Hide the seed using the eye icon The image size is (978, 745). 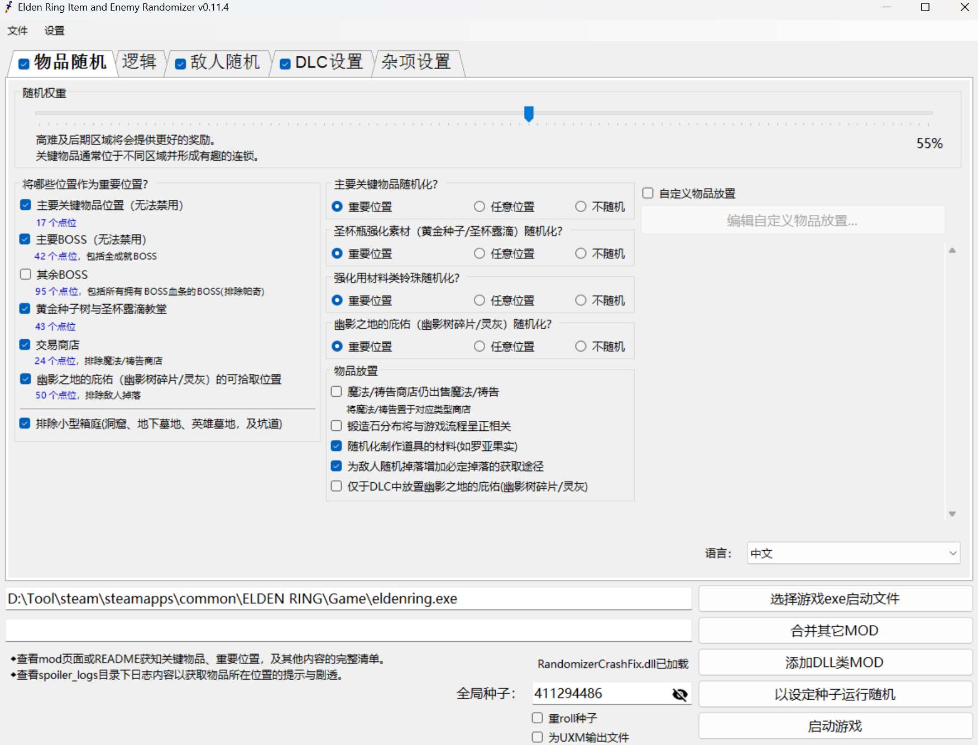pyautogui.click(x=679, y=694)
